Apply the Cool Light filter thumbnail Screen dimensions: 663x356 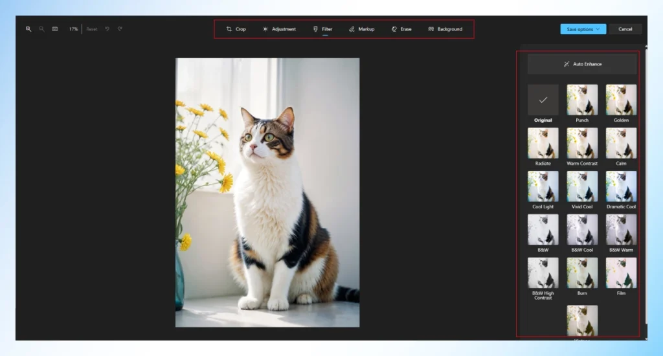point(543,186)
